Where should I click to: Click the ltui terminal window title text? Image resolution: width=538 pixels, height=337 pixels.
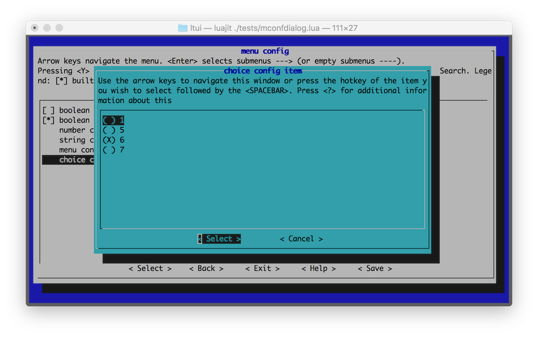pyautogui.click(x=274, y=28)
